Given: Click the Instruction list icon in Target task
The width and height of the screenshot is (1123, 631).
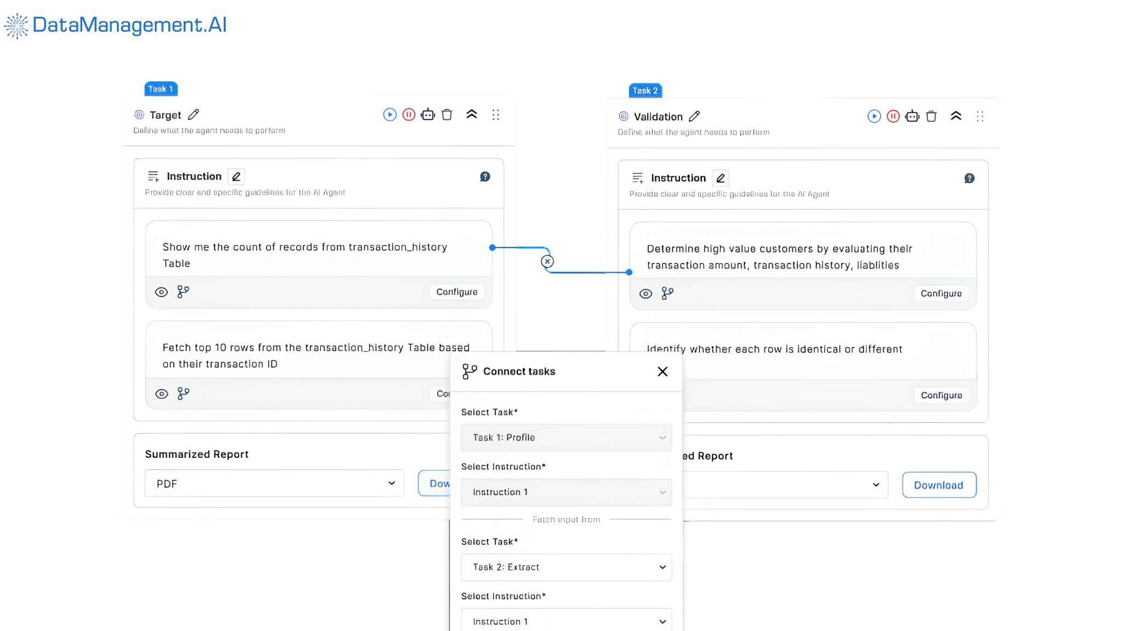Looking at the screenshot, I should [154, 176].
